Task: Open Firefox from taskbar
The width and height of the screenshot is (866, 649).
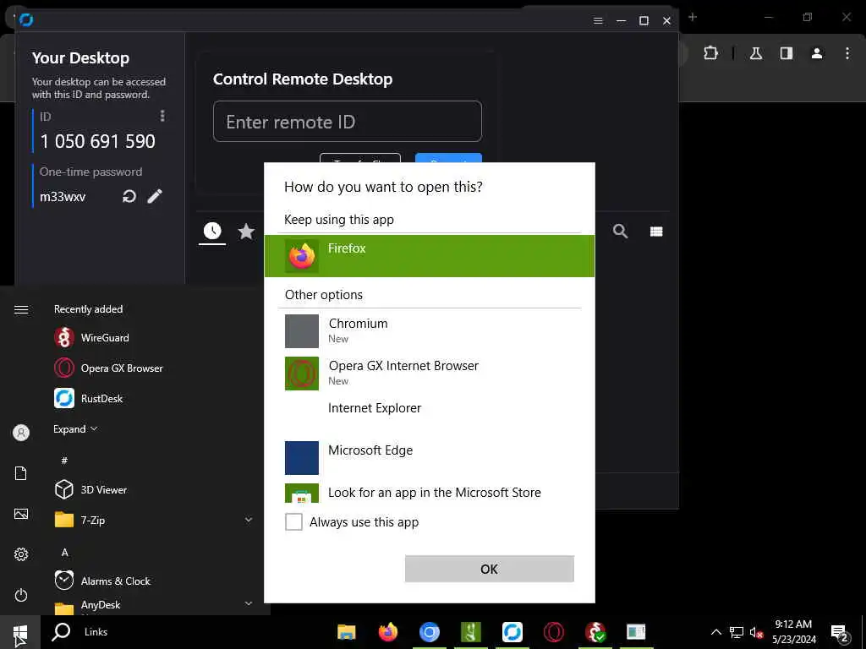Action: click(x=387, y=632)
